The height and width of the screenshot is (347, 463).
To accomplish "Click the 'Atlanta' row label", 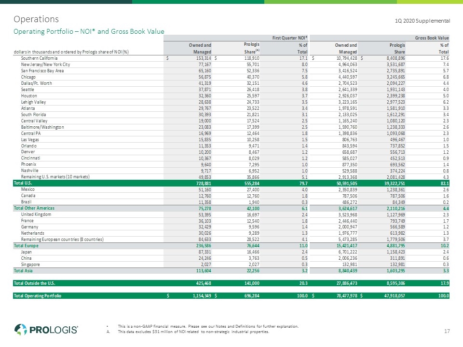I will tap(28, 108).
